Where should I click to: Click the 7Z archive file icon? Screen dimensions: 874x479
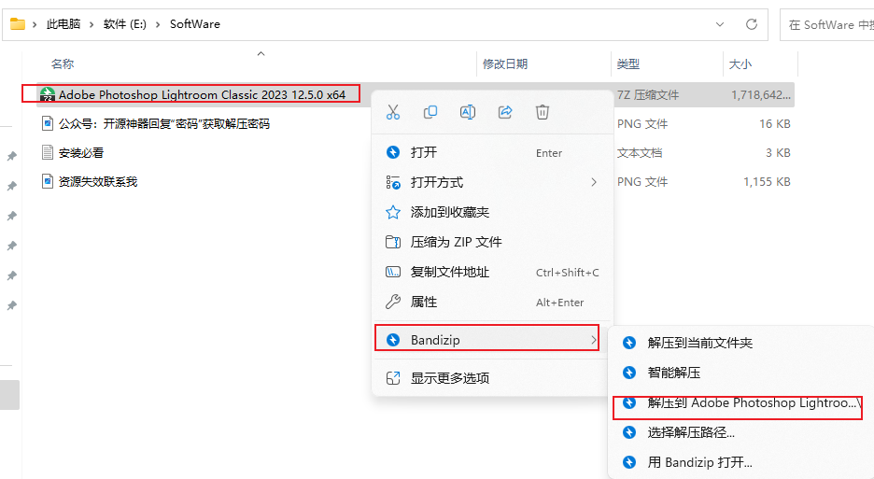click(x=48, y=94)
